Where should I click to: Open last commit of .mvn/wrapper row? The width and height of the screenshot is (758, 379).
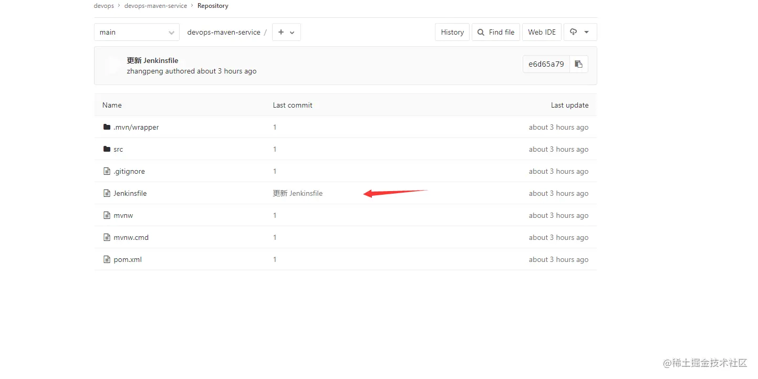click(x=275, y=127)
